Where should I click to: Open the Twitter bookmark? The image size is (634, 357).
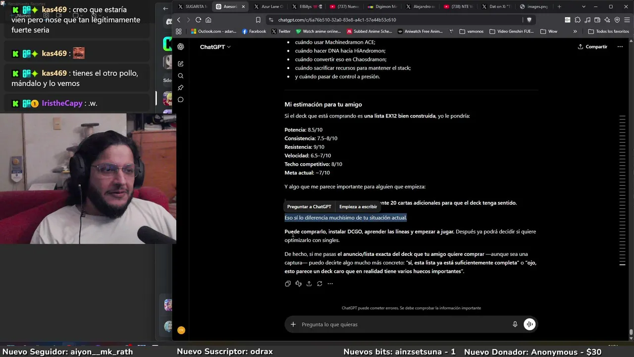pyautogui.click(x=281, y=31)
